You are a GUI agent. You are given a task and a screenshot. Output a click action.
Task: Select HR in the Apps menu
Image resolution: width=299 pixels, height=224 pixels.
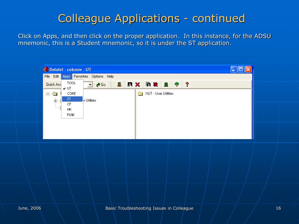(72, 110)
